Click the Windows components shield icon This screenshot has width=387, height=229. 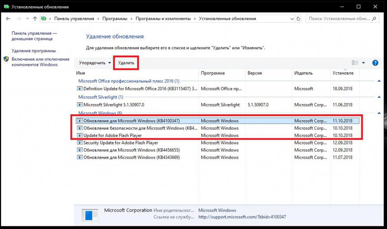click(6, 59)
